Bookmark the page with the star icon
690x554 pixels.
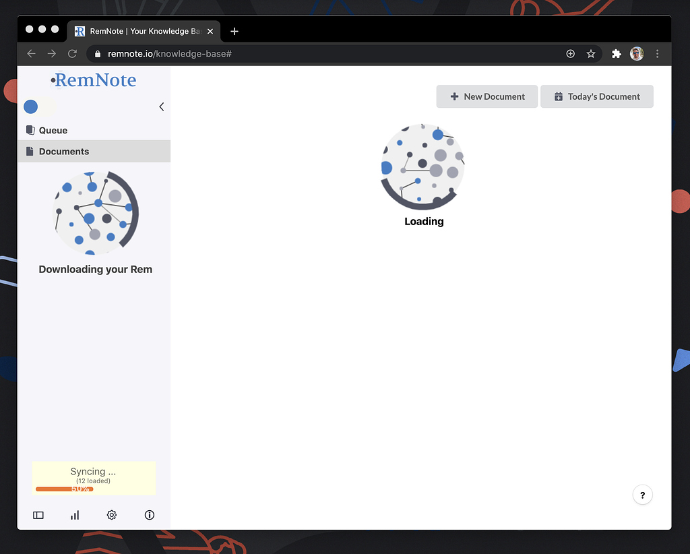pyautogui.click(x=591, y=53)
